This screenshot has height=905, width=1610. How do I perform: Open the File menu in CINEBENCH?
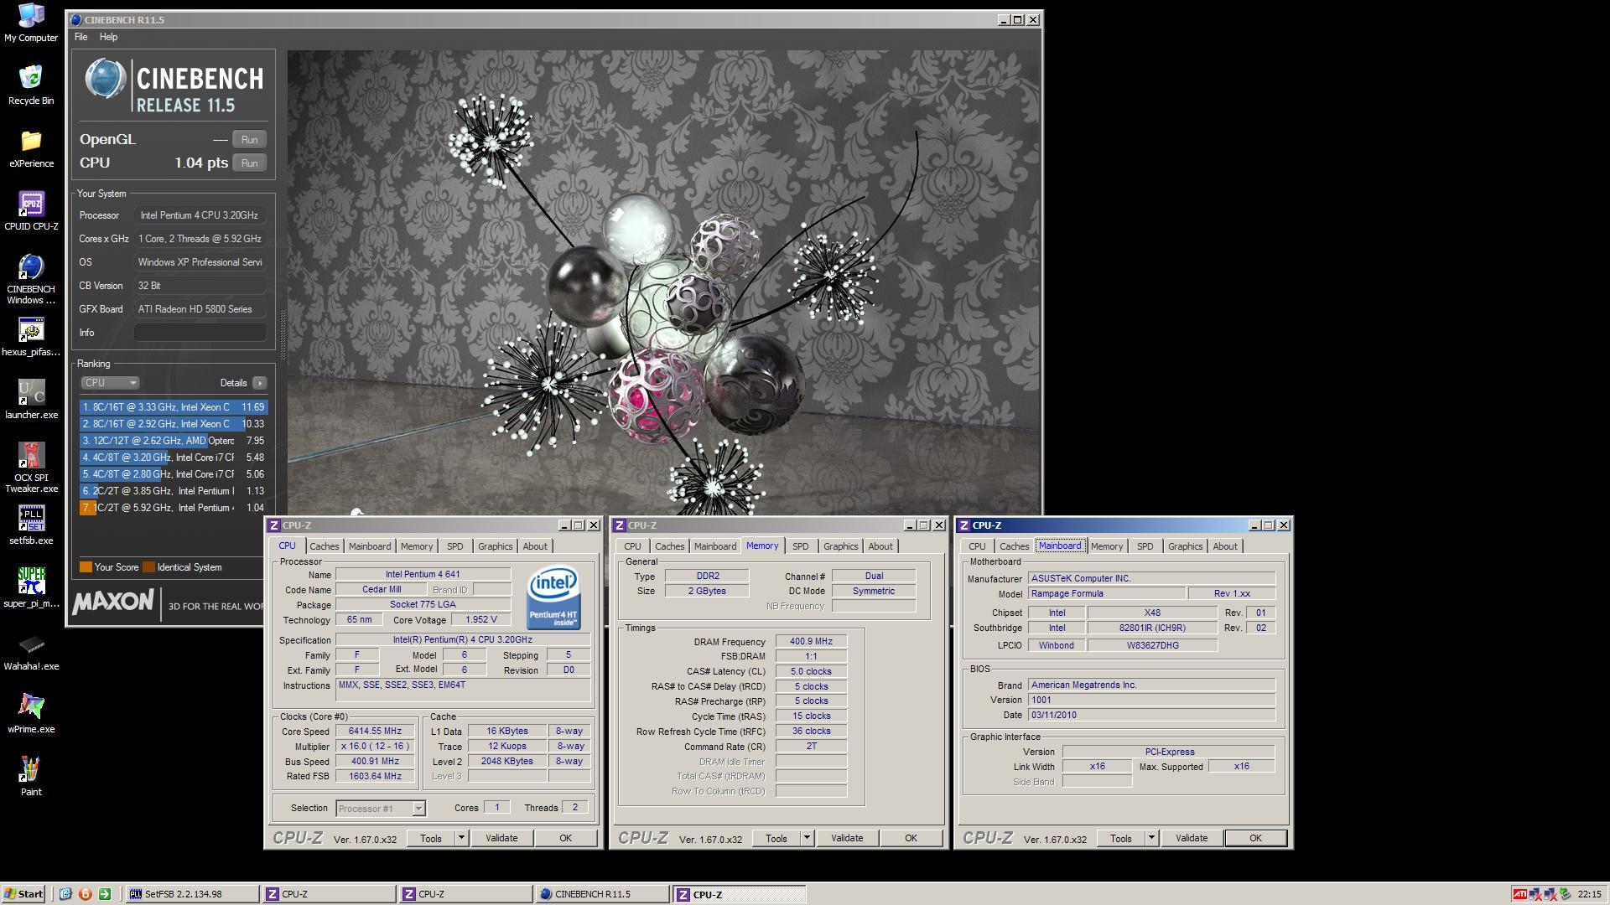point(80,37)
